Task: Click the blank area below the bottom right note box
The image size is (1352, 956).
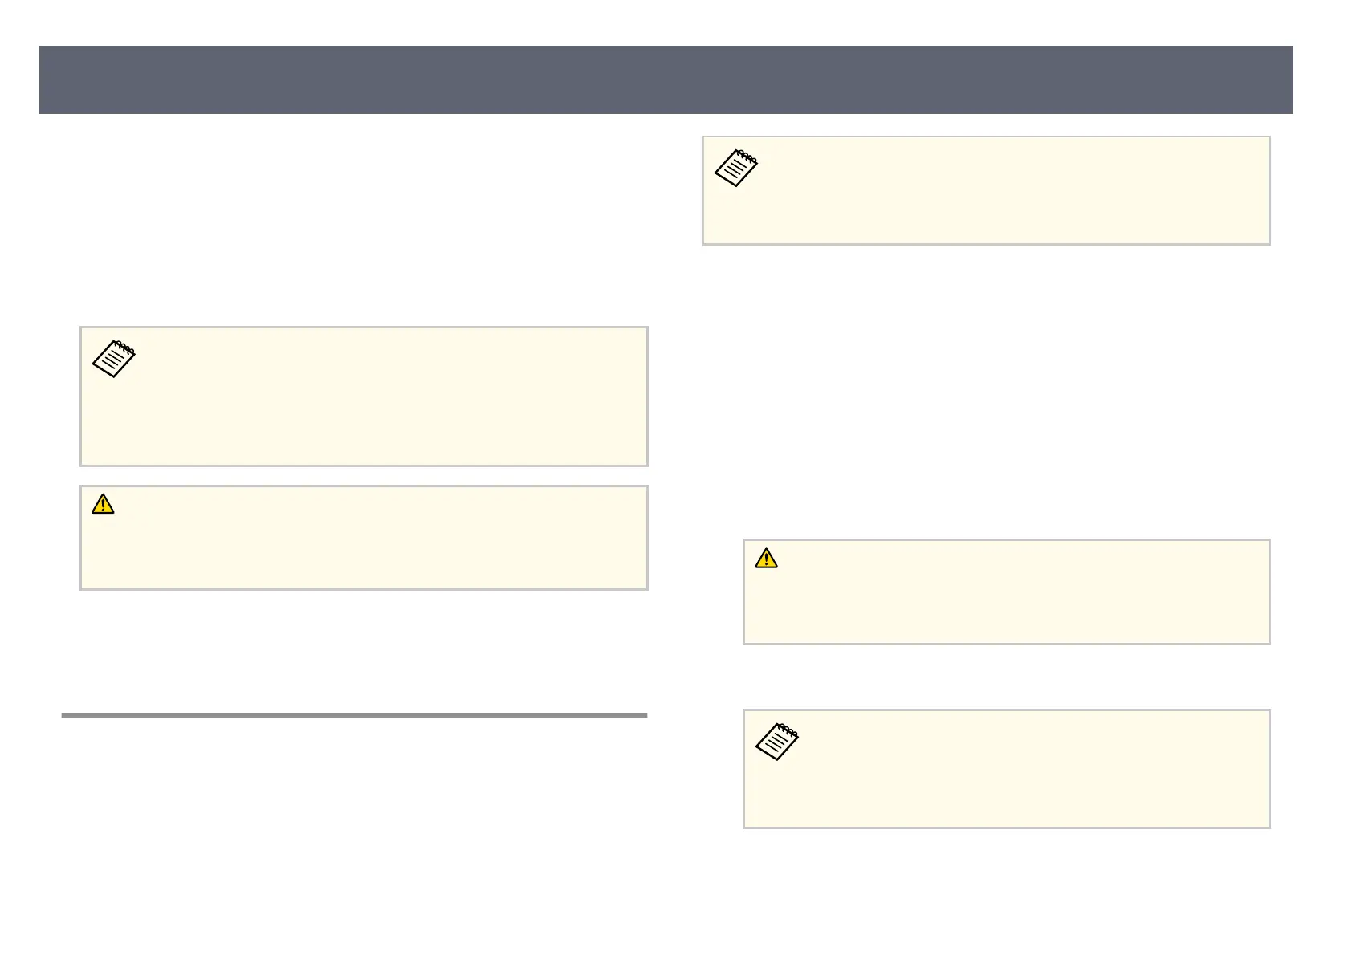Action: pyautogui.click(x=1007, y=883)
